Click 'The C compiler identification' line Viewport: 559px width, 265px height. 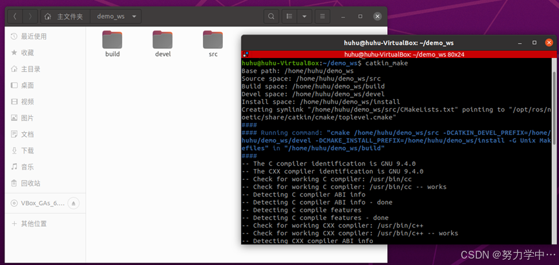click(x=329, y=164)
